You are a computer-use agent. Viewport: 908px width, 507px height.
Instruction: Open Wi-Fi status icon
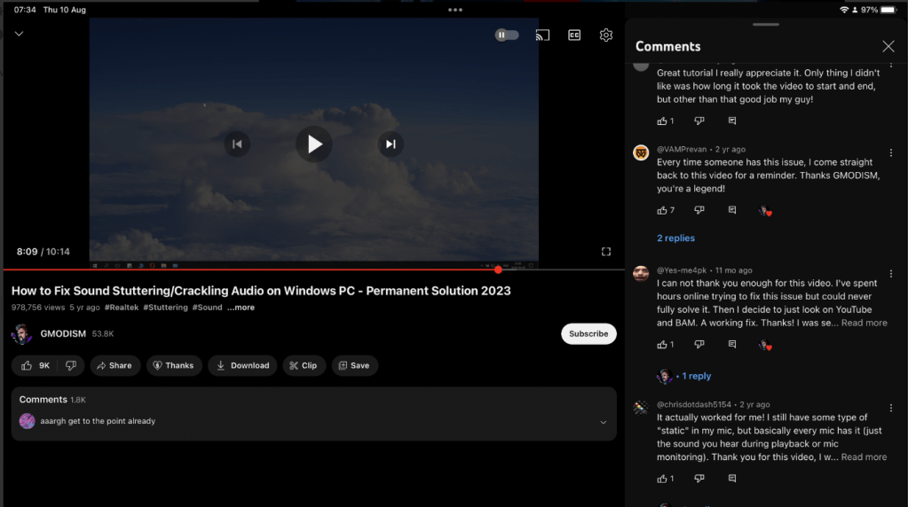click(x=844, y=10)
